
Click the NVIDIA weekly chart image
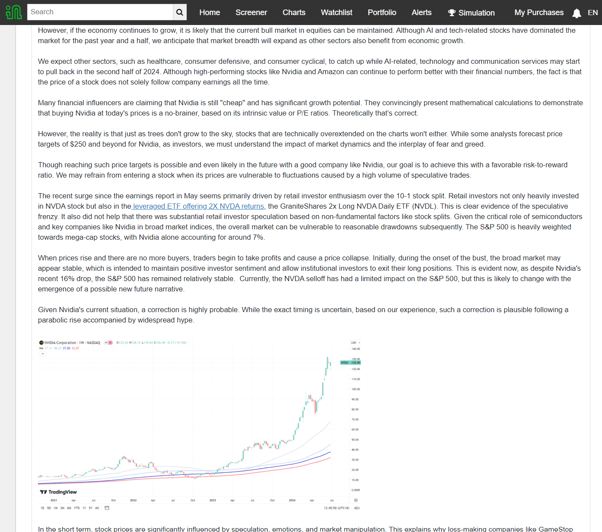[x=200, y=425]
